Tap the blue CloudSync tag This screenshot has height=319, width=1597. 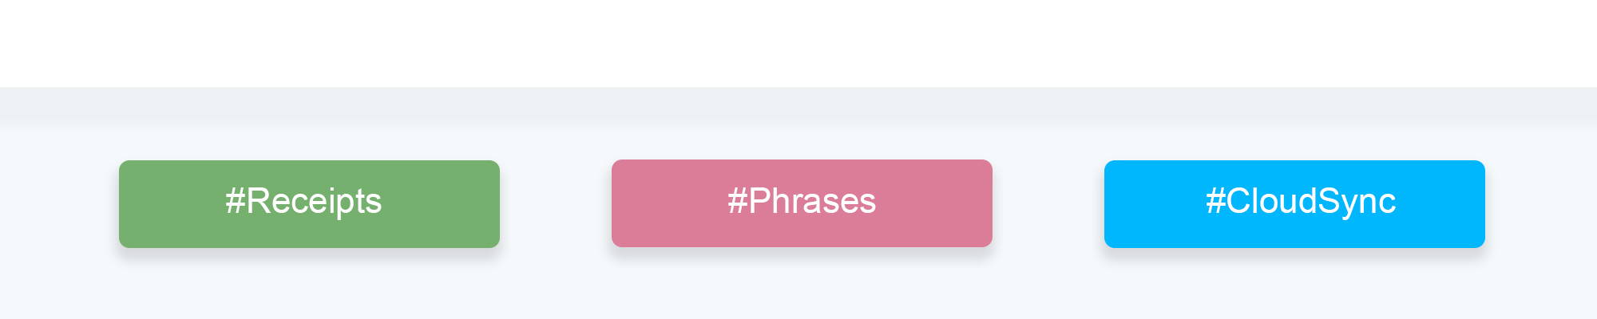[1294, 204]
